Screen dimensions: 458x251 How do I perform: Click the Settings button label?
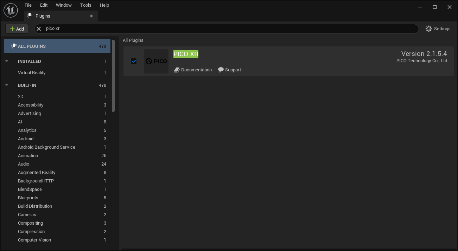point(442,29)
